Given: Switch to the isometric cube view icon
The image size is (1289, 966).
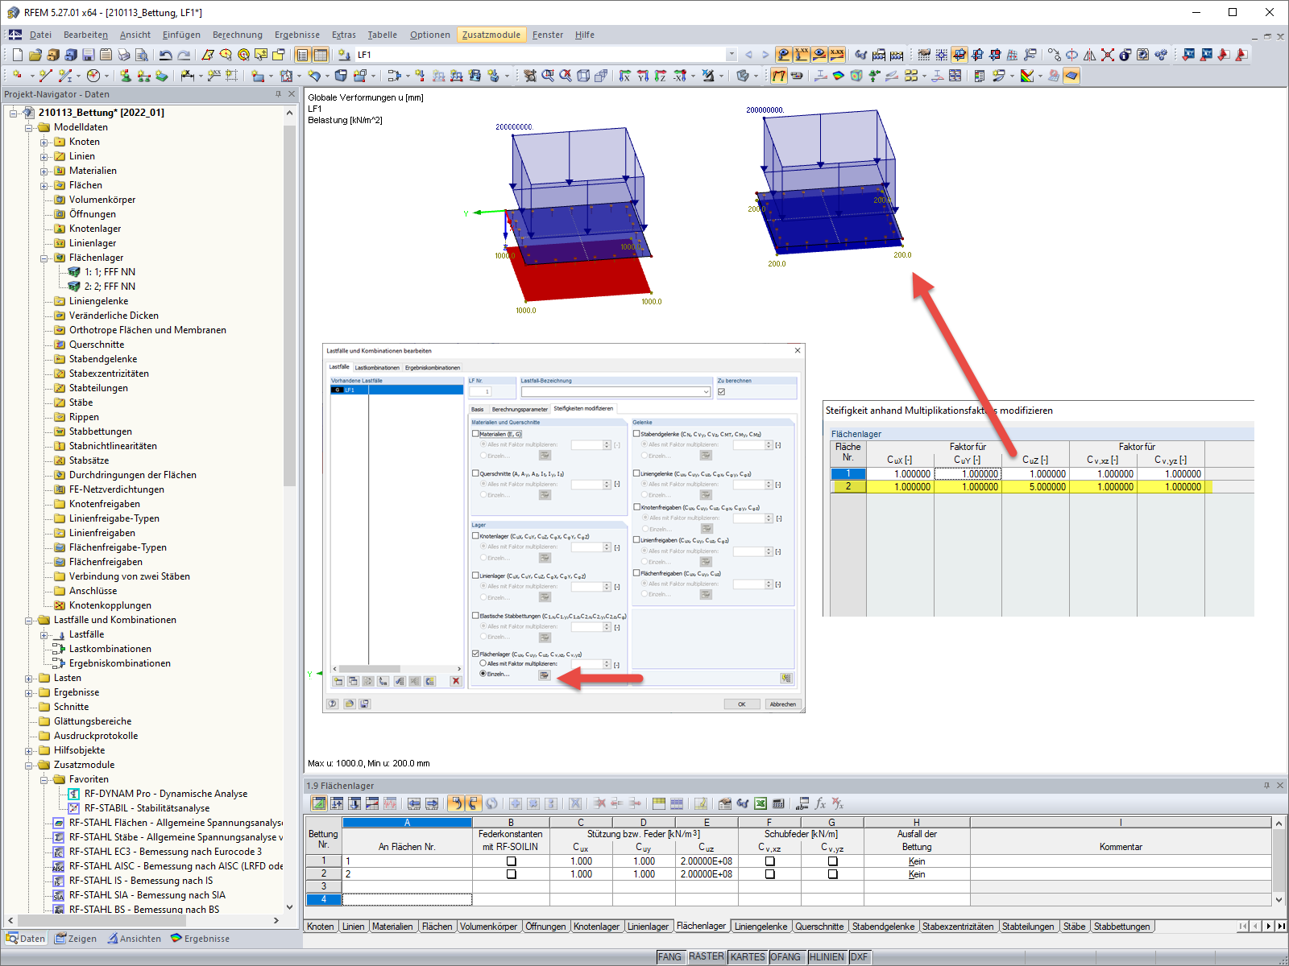Looking at the screenshot, I should point(583,76).
